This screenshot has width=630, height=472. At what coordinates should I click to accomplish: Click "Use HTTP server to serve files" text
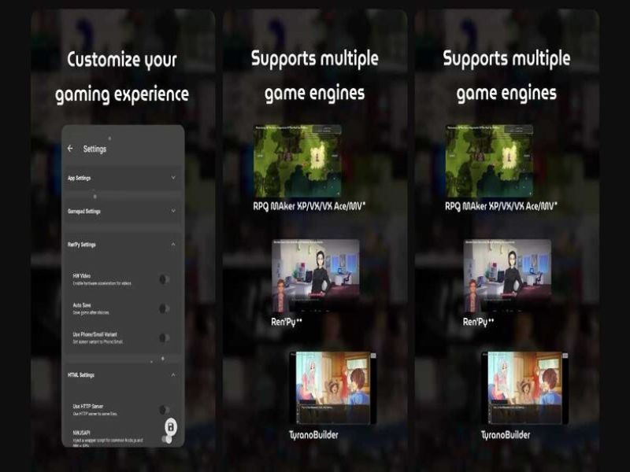tap(94, 414)
